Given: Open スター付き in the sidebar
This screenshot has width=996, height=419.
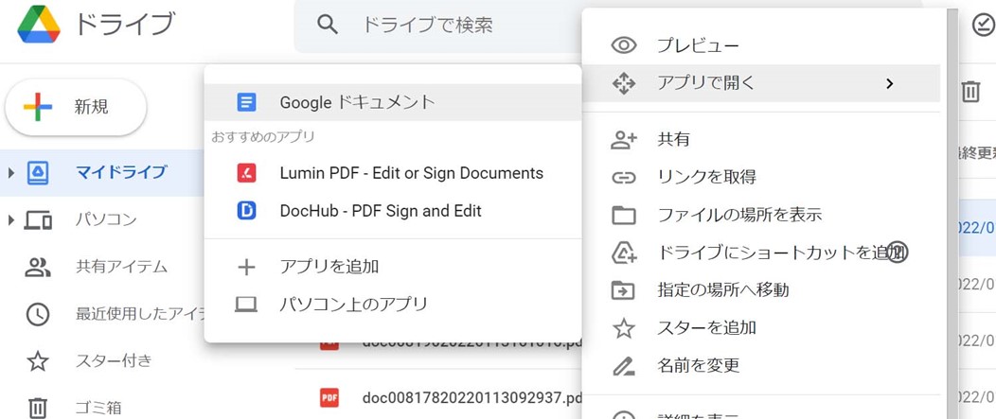Looking at the screenshot, I should (x=114, y=361).
